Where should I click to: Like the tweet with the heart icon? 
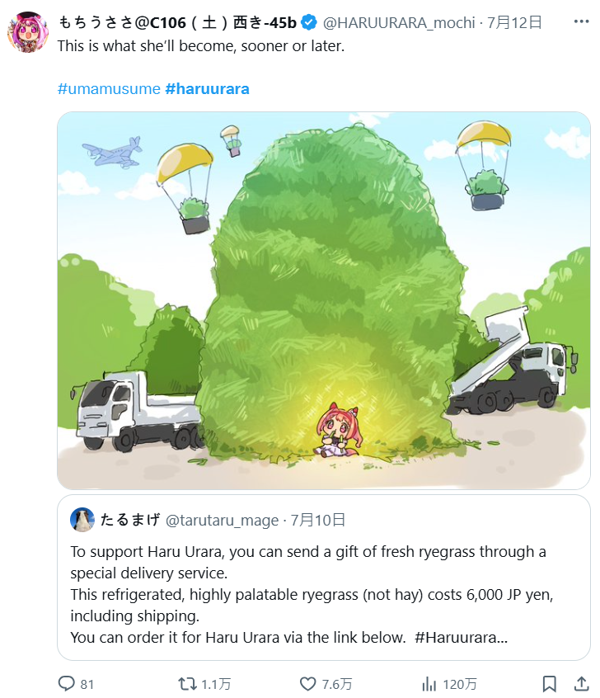[x=308, y=683]
